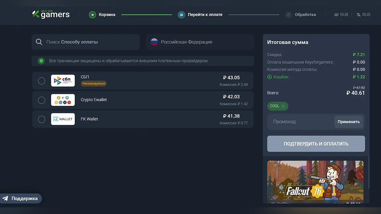Image resolution: width=381 pixels, height=214 pixels.
Task: Click the struck-through ₽ 47.82 price
Action: click(359, 88)
